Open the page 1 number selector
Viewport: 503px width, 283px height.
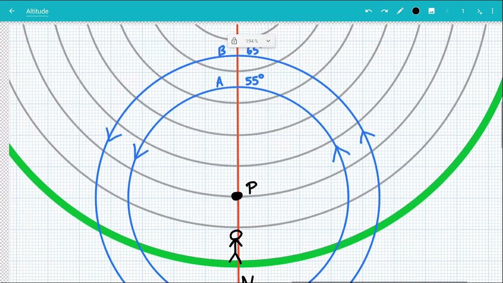(x=463, y=11)
